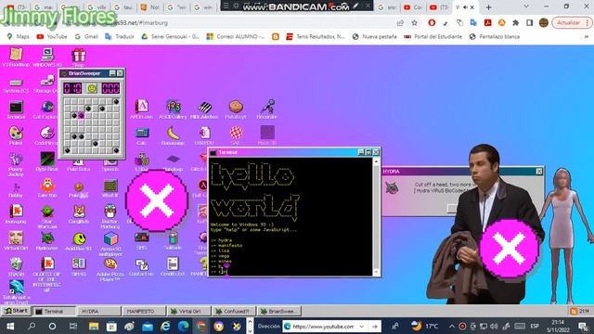Switch to HYDRA taskbar item
The image size is (594, 334).
pyautogui.click(x=98, y=312)
